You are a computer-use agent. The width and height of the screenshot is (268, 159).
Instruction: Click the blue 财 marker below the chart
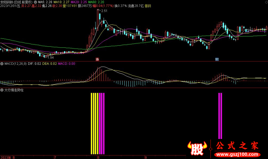pyautogui.click(x=217, y=59)
